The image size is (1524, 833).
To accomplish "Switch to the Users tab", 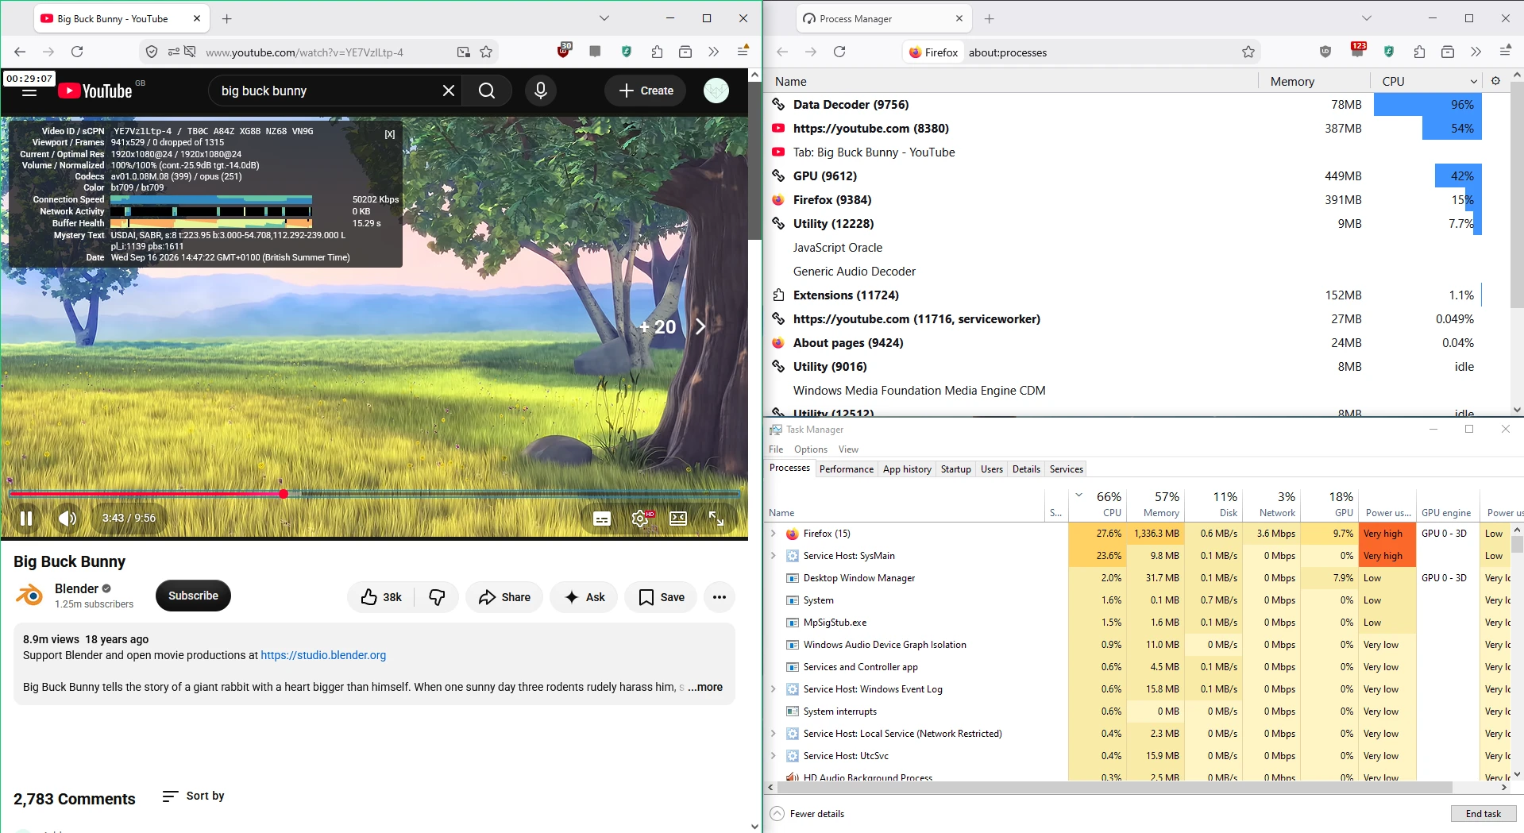I will [x=992, y=469].
